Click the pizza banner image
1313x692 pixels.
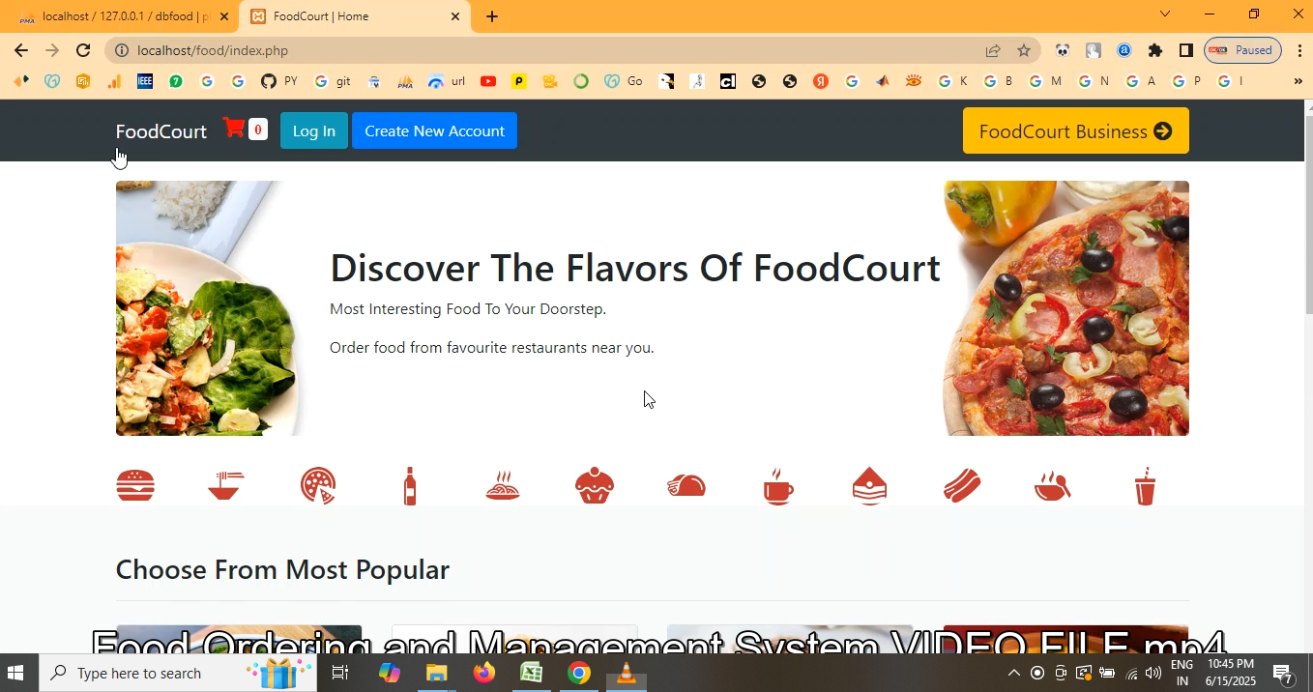pos(1065,308)
